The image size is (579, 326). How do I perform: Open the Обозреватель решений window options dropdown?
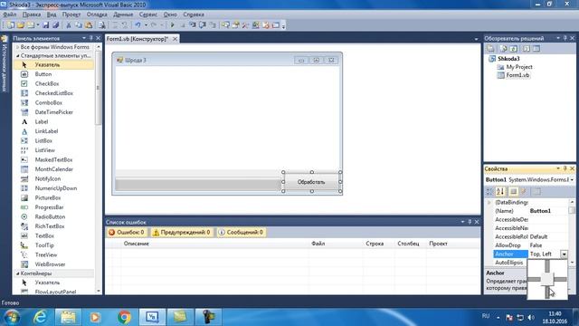point(557,38)
